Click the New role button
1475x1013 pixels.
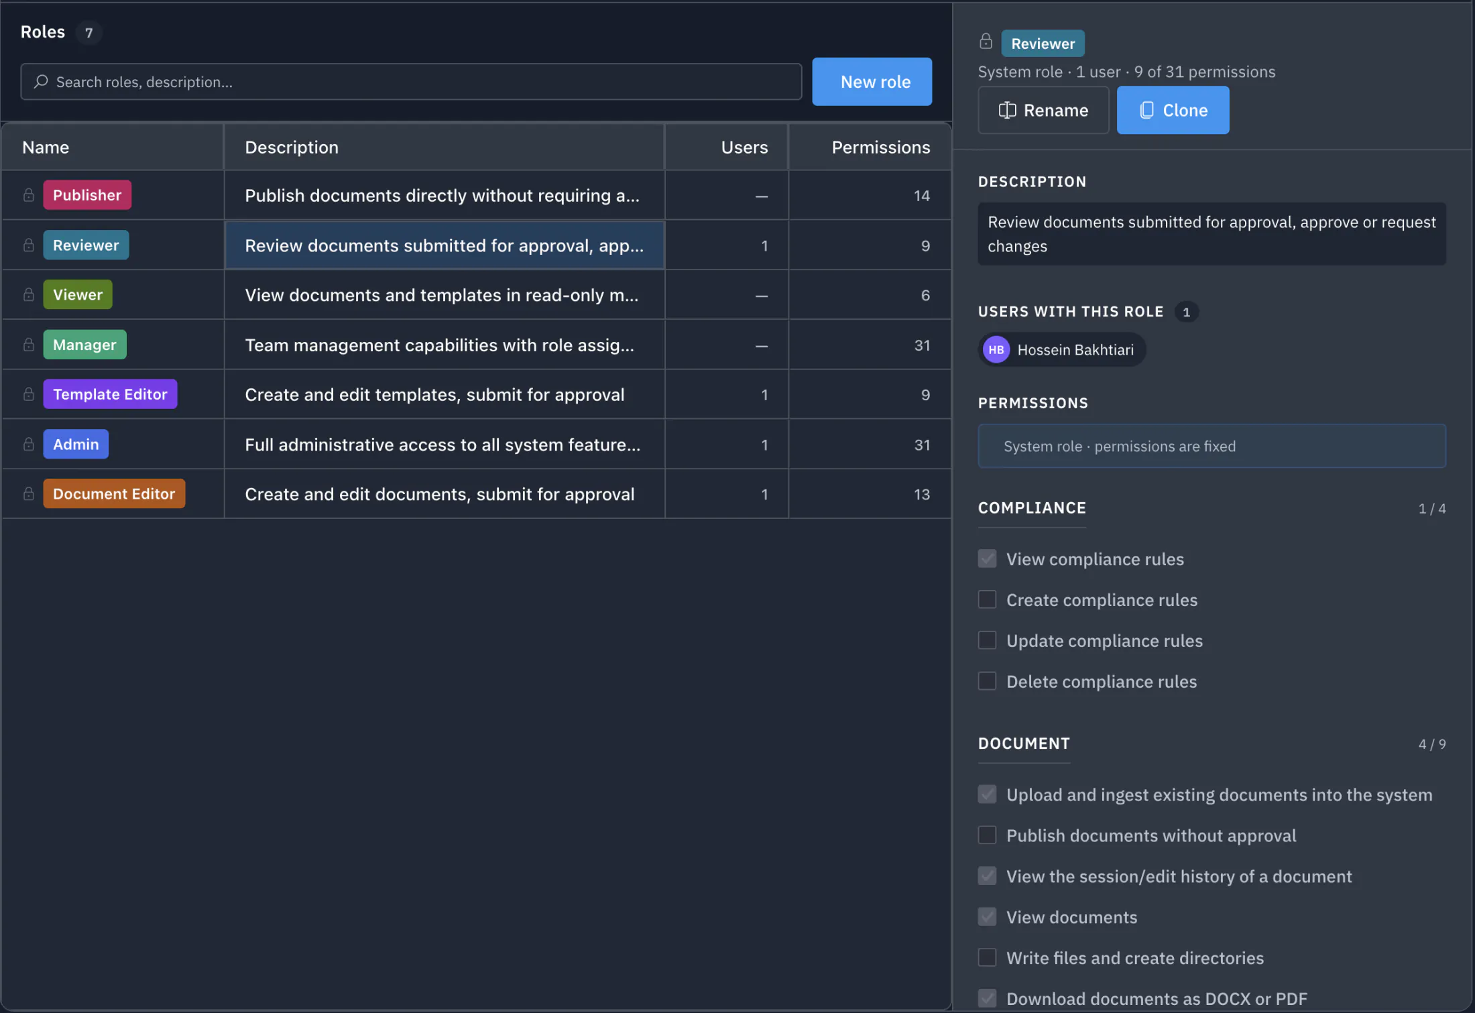872,82
